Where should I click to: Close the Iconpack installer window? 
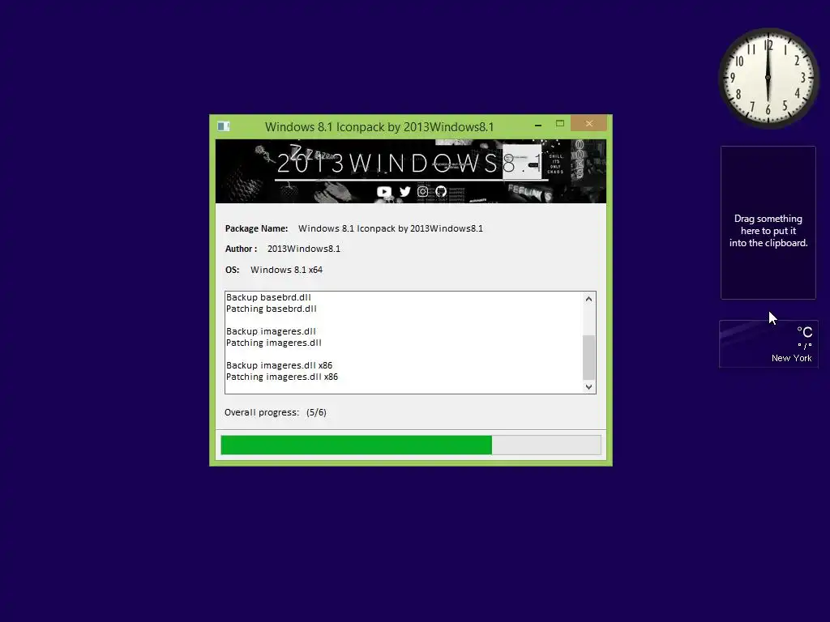[x=588, y=124]
